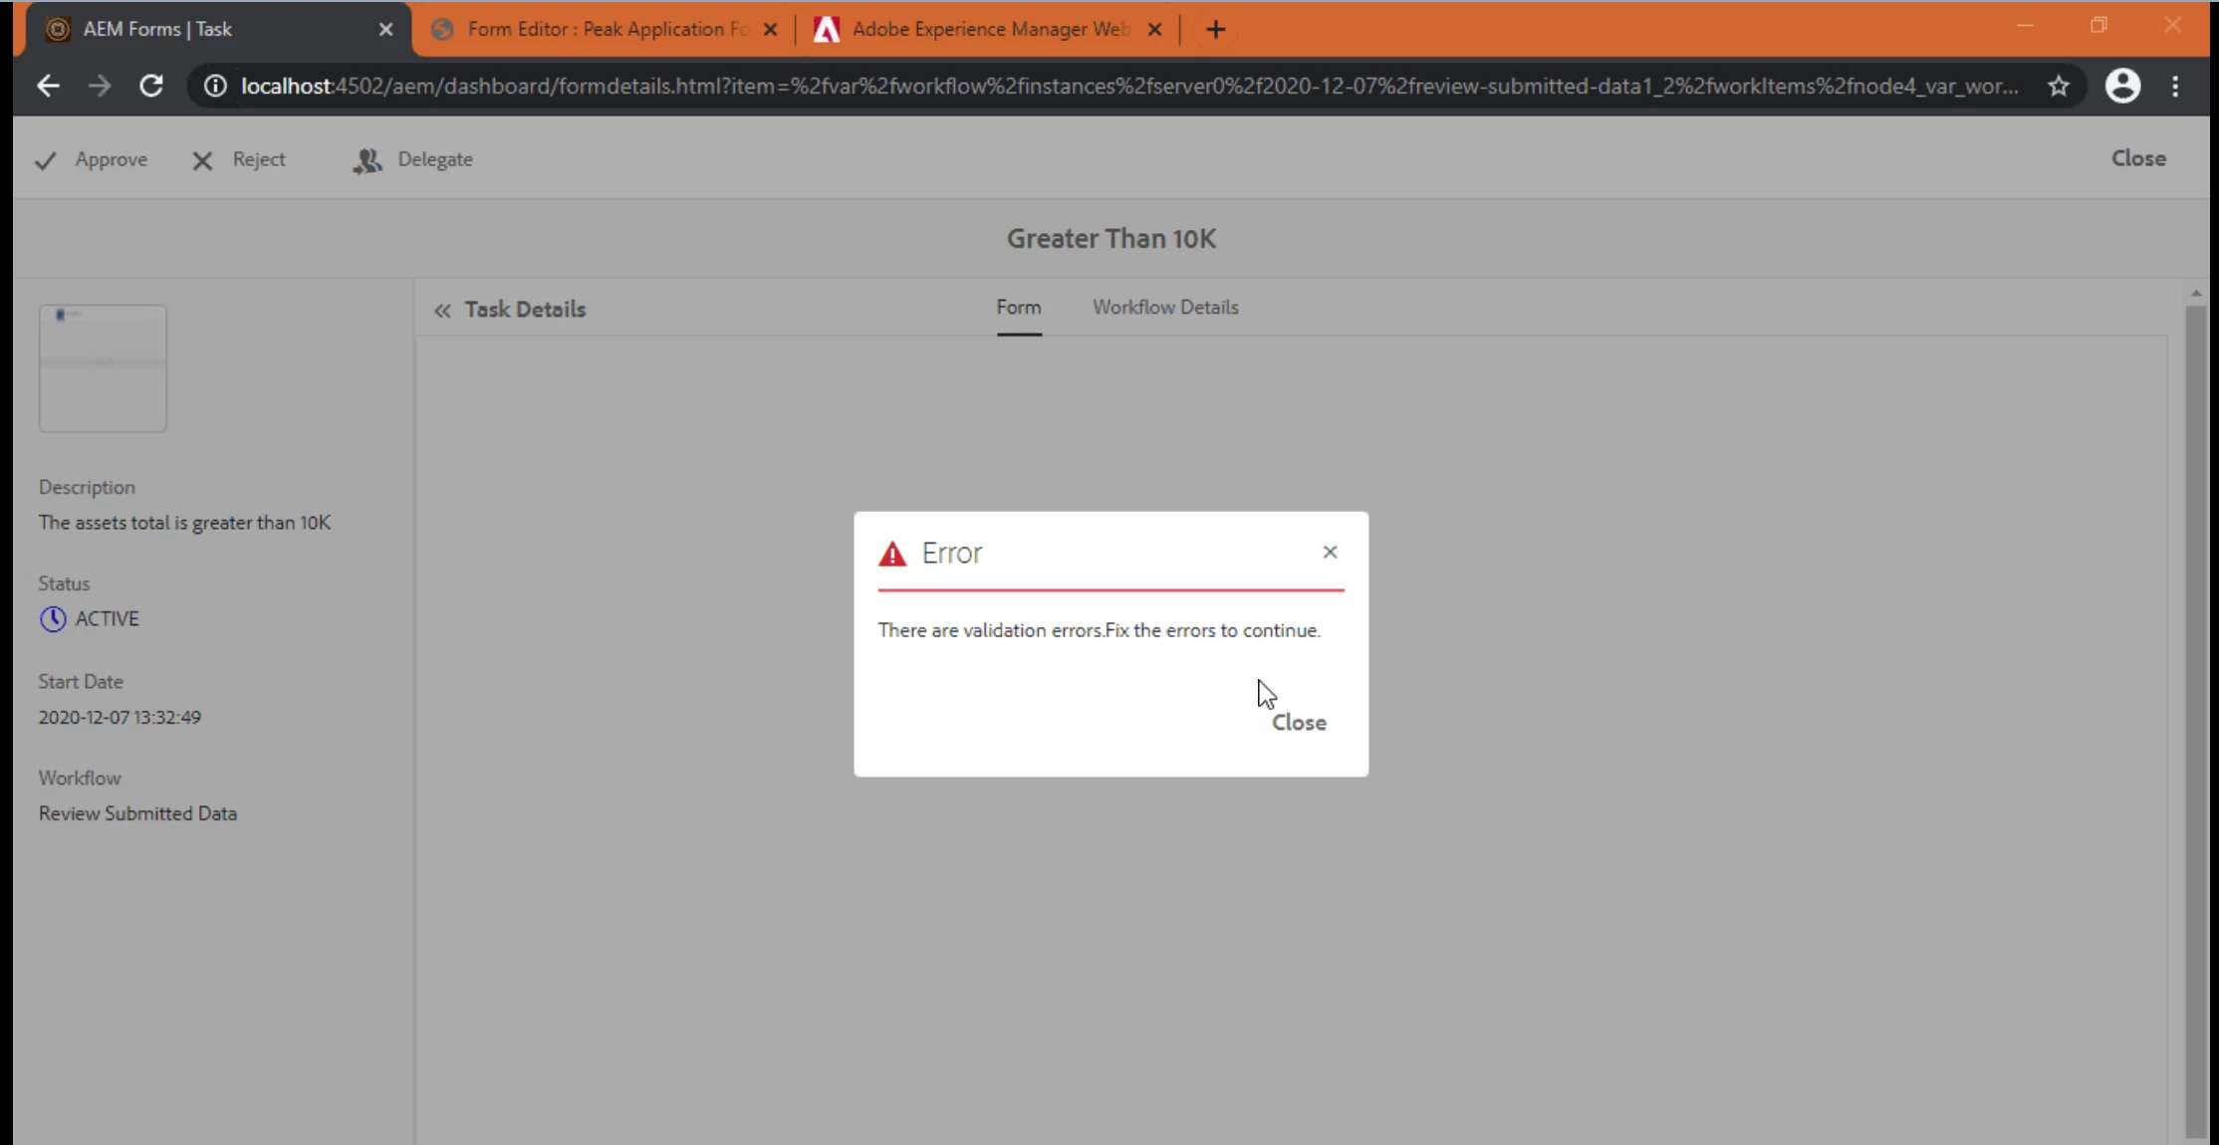Dismiss Error dialog with X icon

1330,552
